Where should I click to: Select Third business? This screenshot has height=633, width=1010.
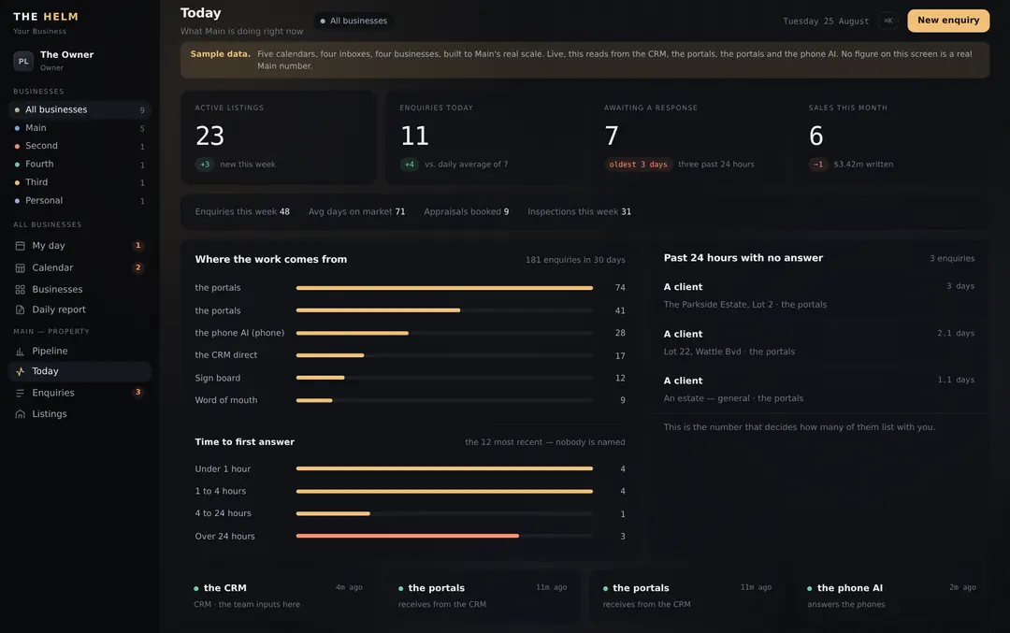point(79,182)
